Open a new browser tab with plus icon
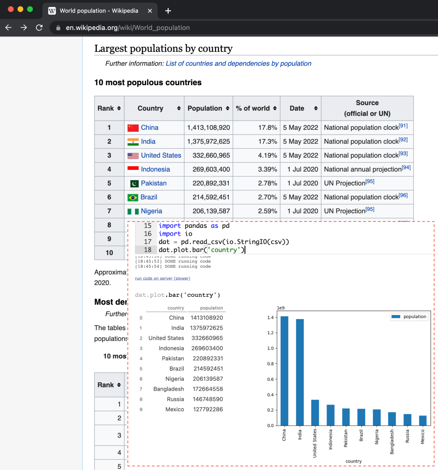This screenshot has height=470, width=438. coord(168,11)
